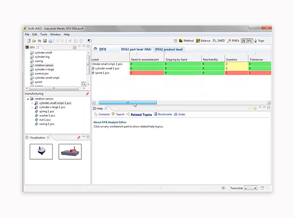This screenshot has width=294, height=218.
Task: Toggle the Visualisation panel pin
Action: point(87,138)
